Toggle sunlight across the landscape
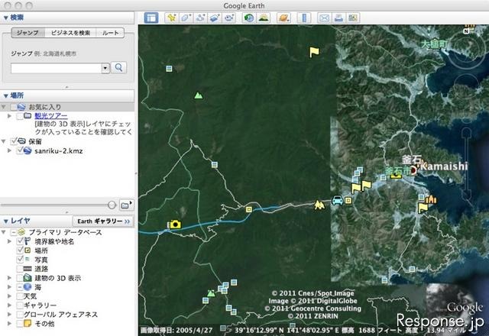This screenshot has height=336, width=489. pyautogui.click(x=264, y=18)
